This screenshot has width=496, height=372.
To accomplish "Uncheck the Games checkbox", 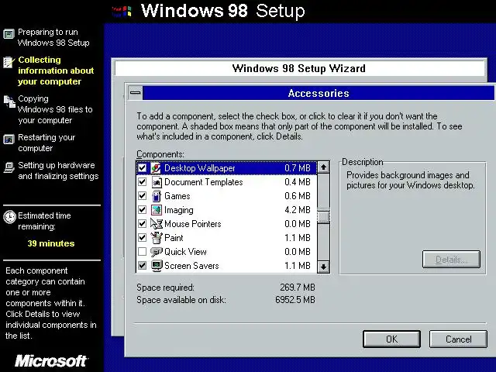I will [x=143, y=196].
